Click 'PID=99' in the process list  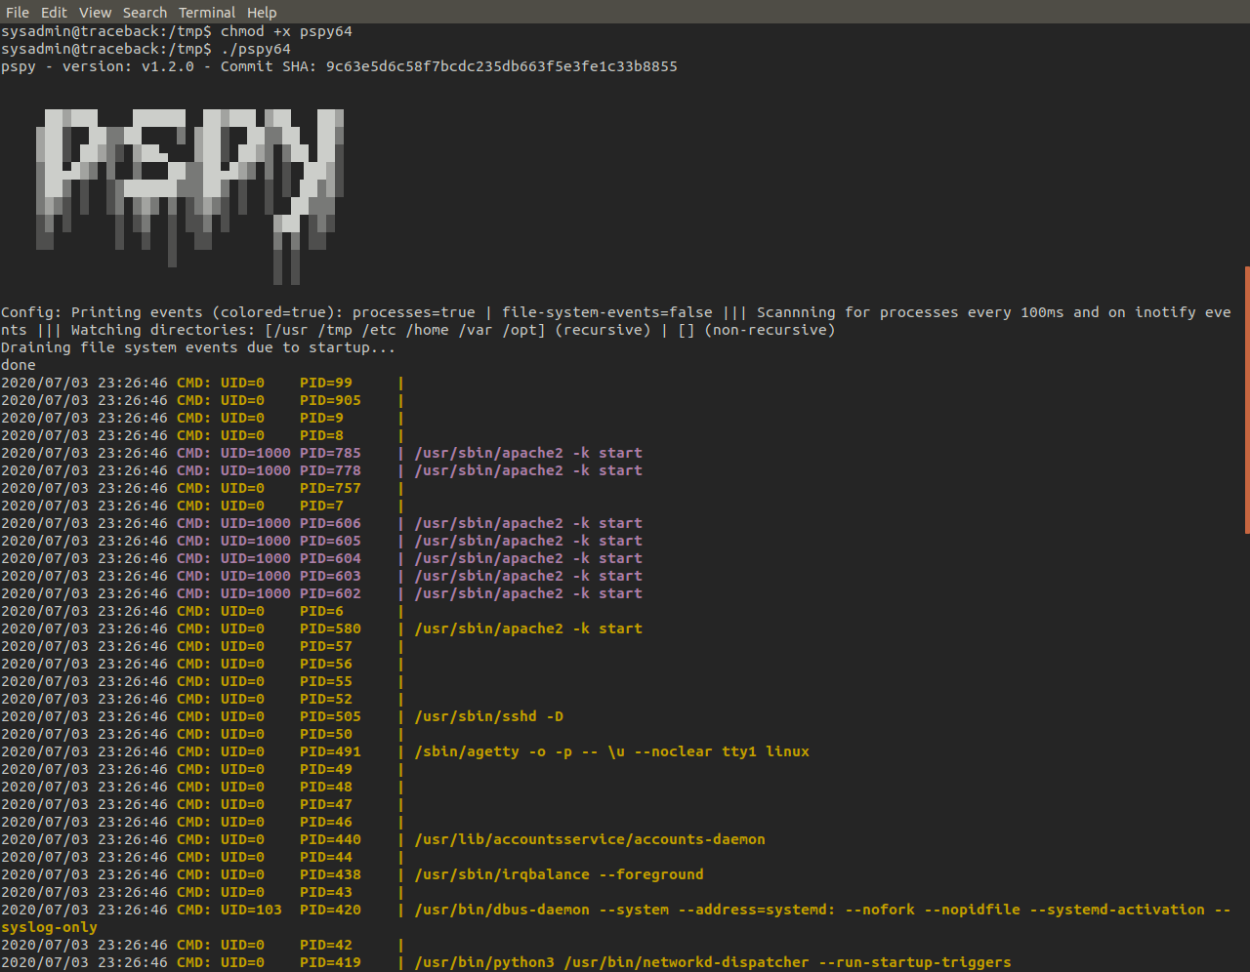[x=326, y=383]
